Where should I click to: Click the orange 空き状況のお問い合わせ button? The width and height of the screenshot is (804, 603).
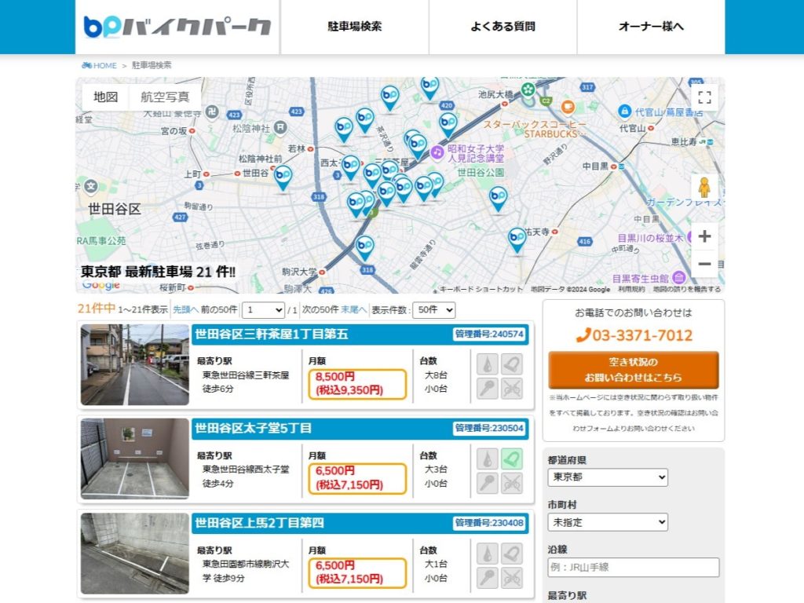(x=634, y=370)
